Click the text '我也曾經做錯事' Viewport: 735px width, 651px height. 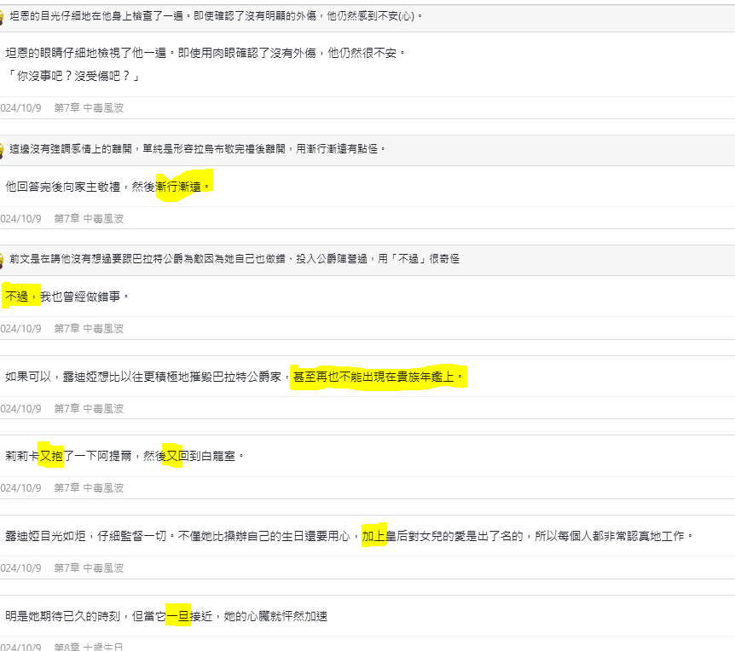point(80,297)
